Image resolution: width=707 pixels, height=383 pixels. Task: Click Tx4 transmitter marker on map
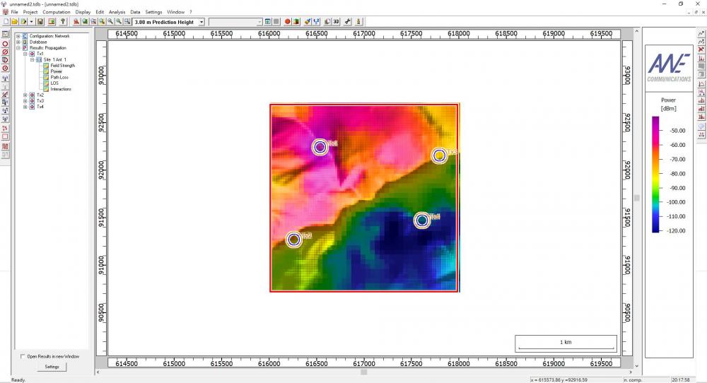(x=422, y=220)
